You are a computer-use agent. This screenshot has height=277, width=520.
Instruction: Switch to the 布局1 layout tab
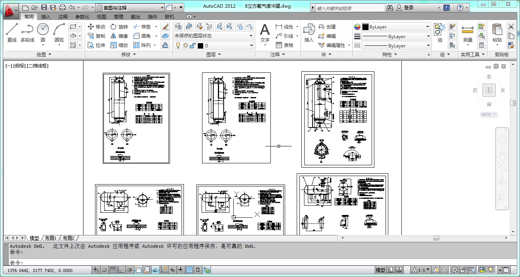coord(51,238)
